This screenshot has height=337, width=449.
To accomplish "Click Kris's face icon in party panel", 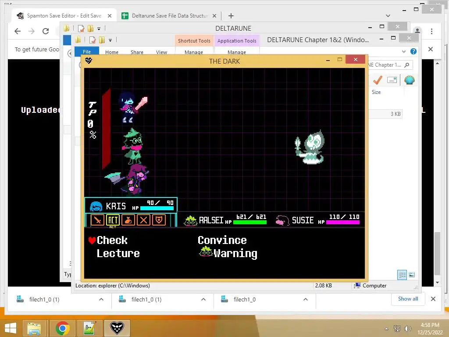I will (x=96, y=206).
